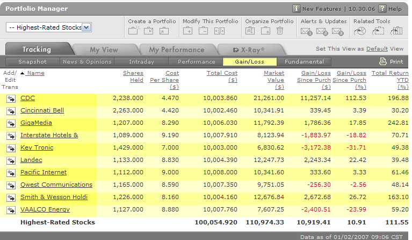Click the first Create a Portfolio icon
This screenshot has width=412, height=240.
tap(133, 31)
